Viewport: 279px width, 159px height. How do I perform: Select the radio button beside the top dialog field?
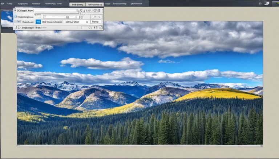click(x=16, y=11)
